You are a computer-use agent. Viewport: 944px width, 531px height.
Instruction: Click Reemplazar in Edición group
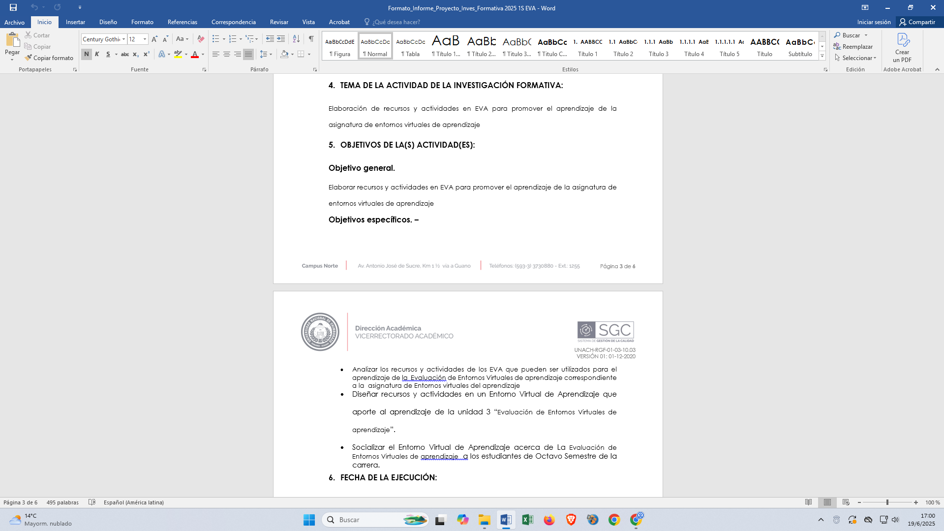click(x=853, y=46)
